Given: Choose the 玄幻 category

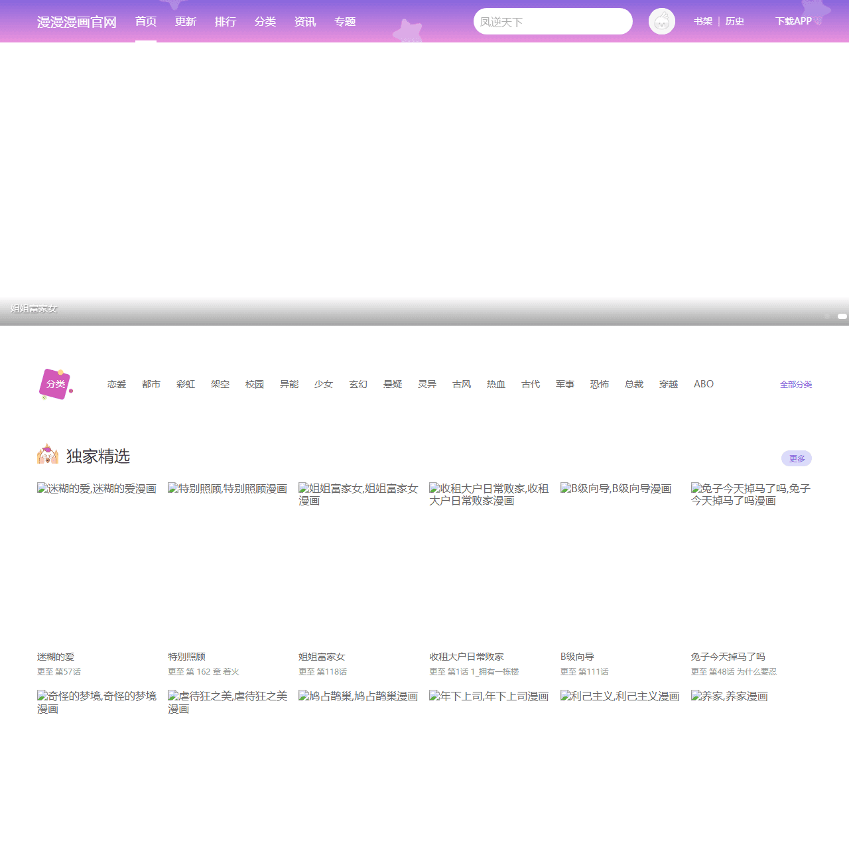Looking at the screenshot, I should [358, 384].
